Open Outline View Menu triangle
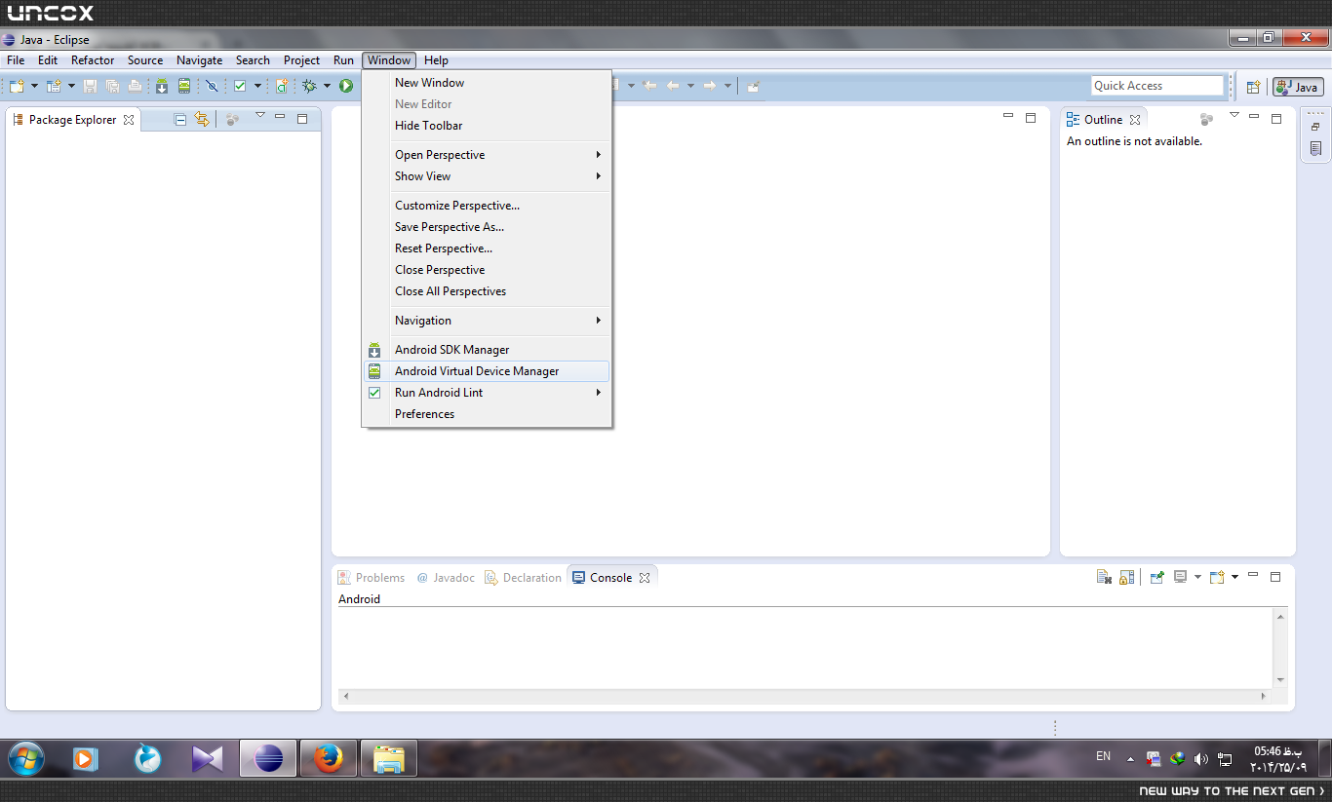Screen dimensions: 1332x802 tap(1234, 116)
